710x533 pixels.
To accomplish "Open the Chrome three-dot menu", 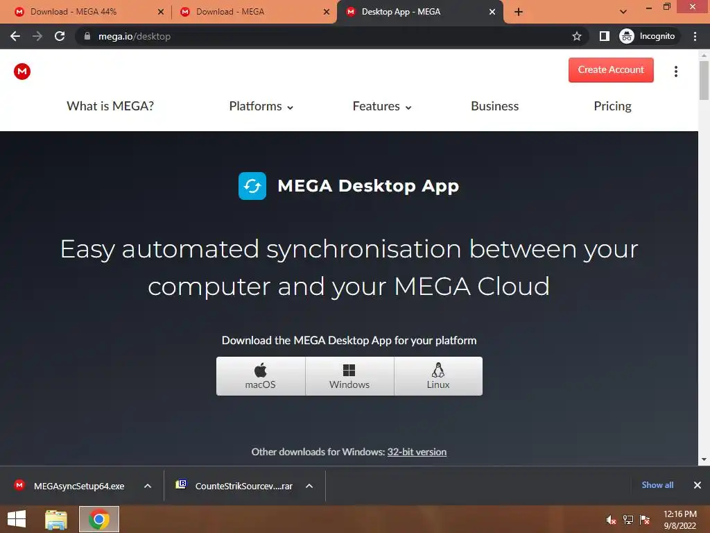I will click(x=695, y=36).
